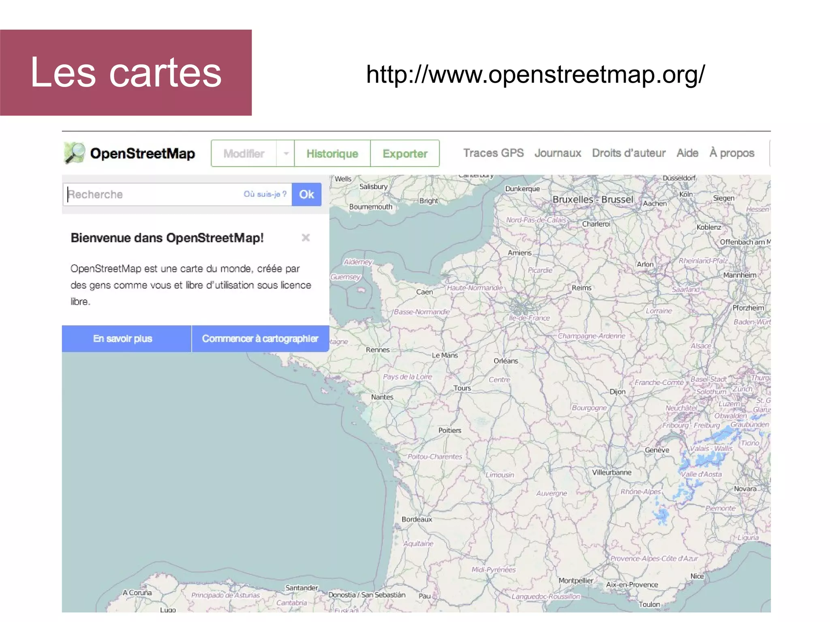Click the Koblenz label on map

click(x=709, y=227)
